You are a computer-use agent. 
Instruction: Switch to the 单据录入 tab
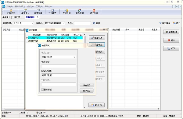pyautogui.click(x=6, y=17)
